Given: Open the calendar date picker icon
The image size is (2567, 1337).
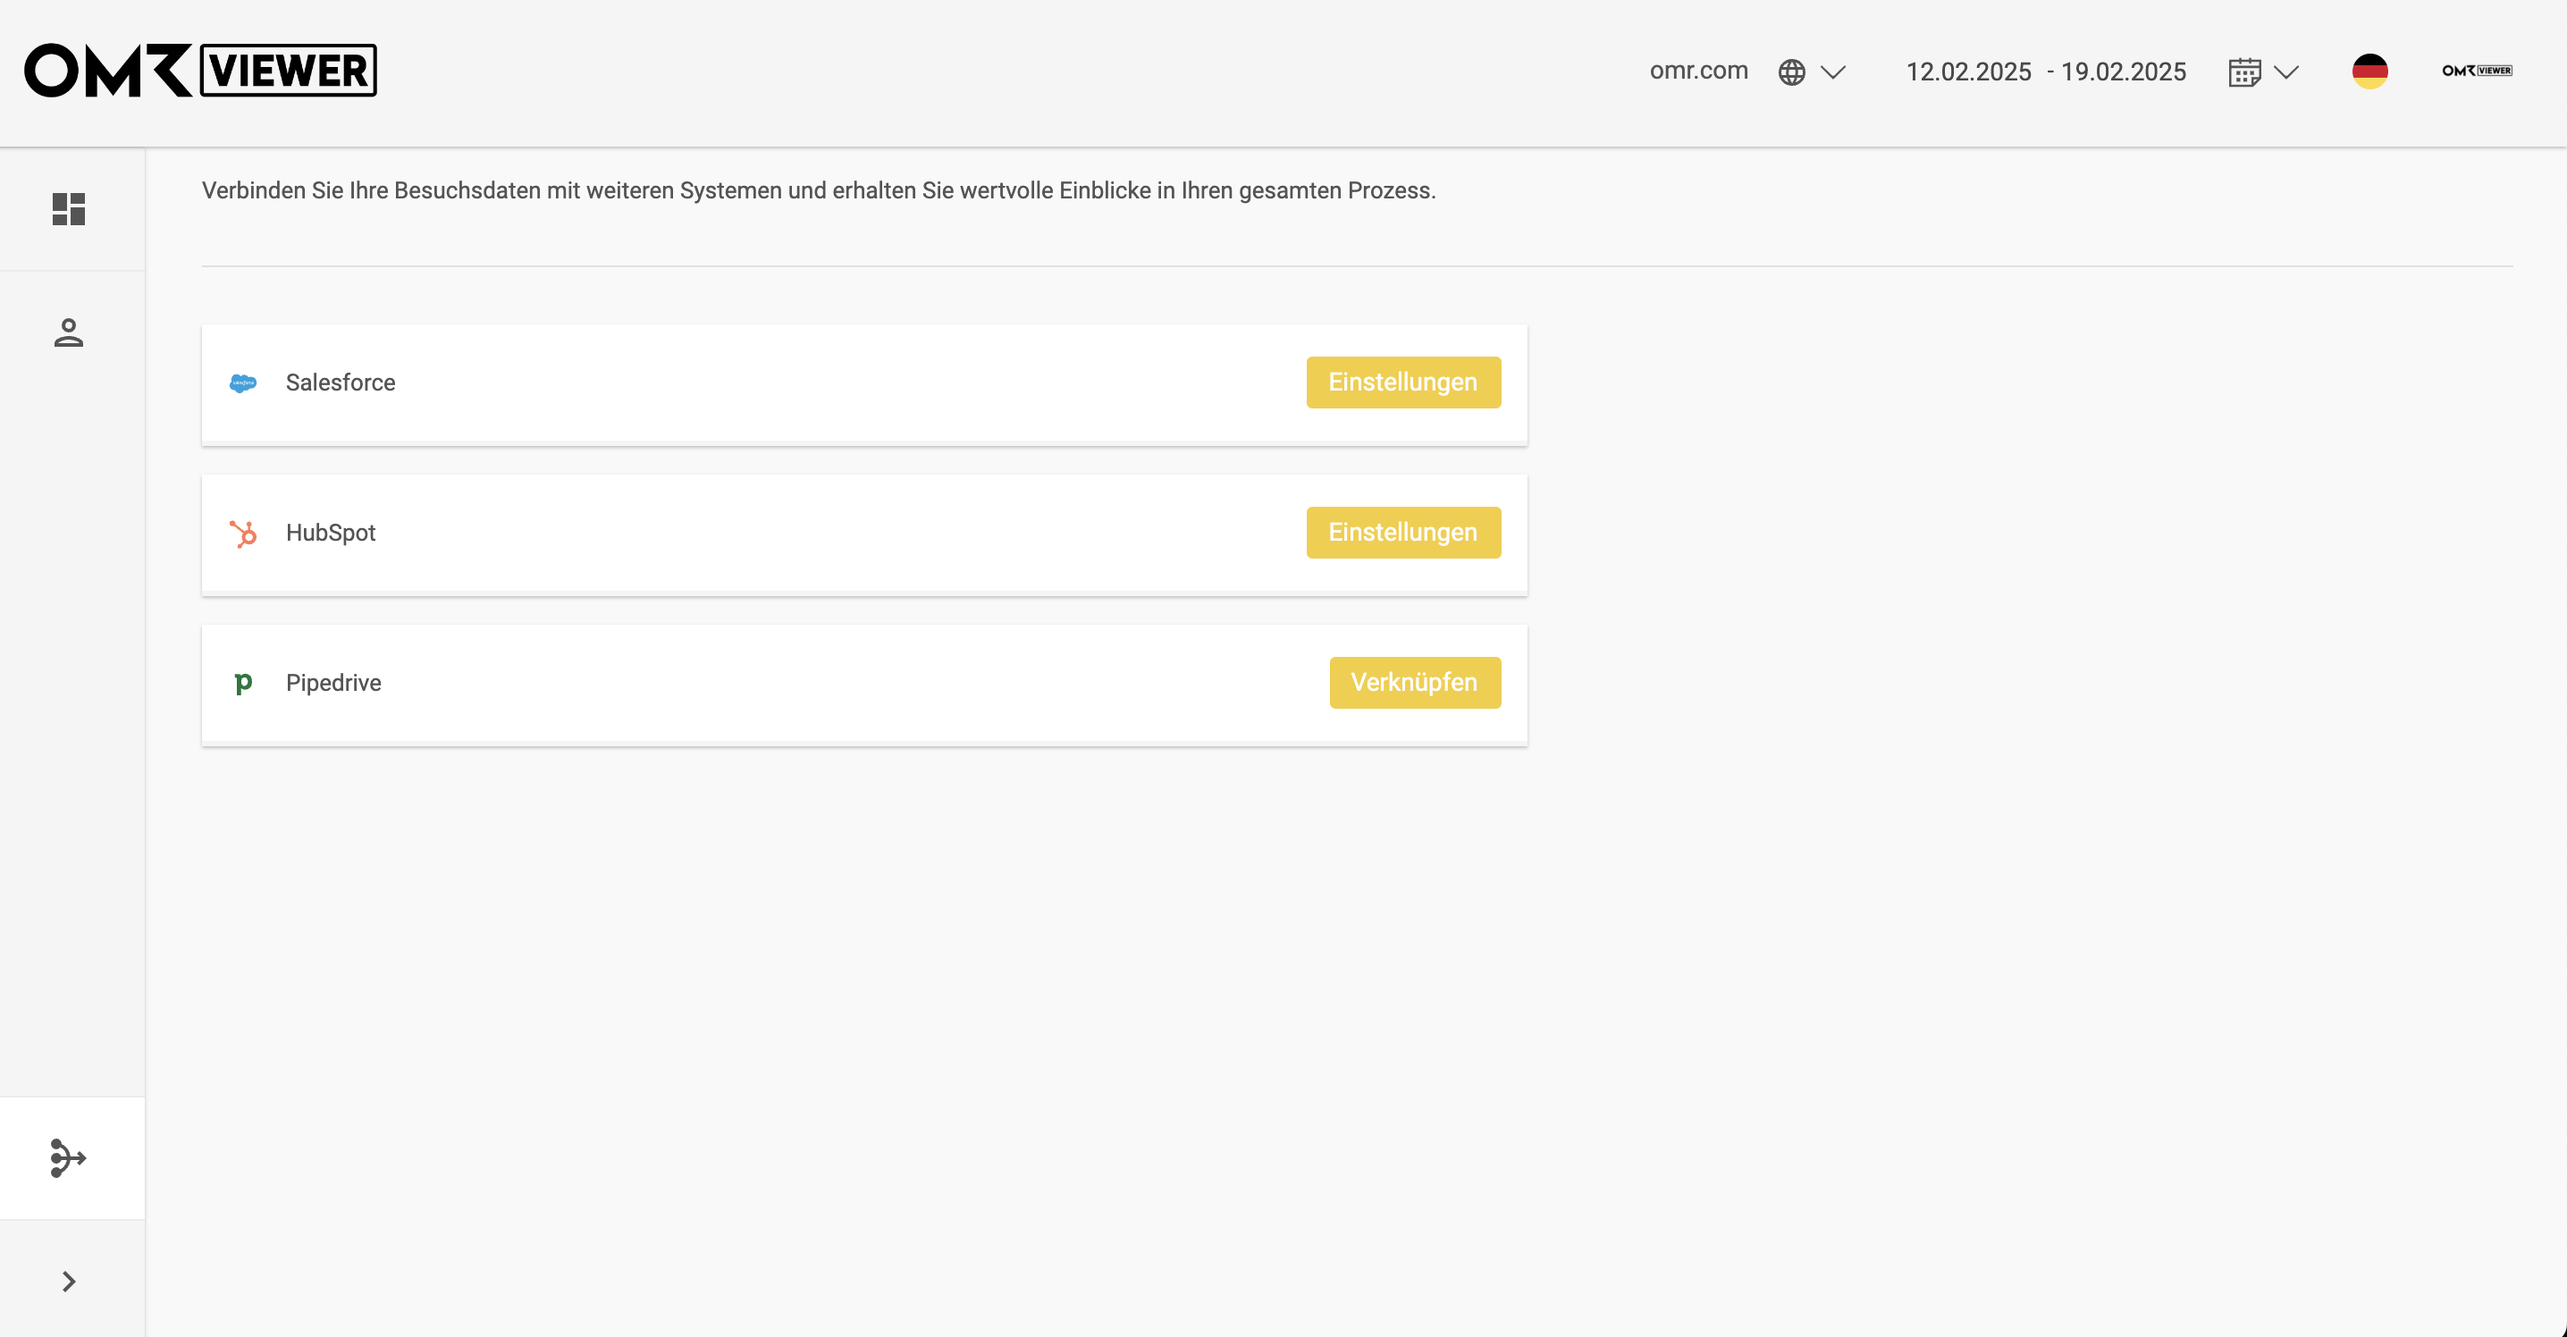Looking at the screenshot, I should click(2244, 71).
